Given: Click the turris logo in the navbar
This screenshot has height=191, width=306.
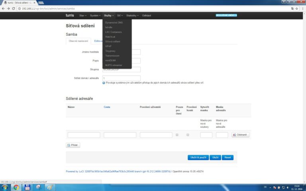Looking at the screenshot, I should [70, 16].
